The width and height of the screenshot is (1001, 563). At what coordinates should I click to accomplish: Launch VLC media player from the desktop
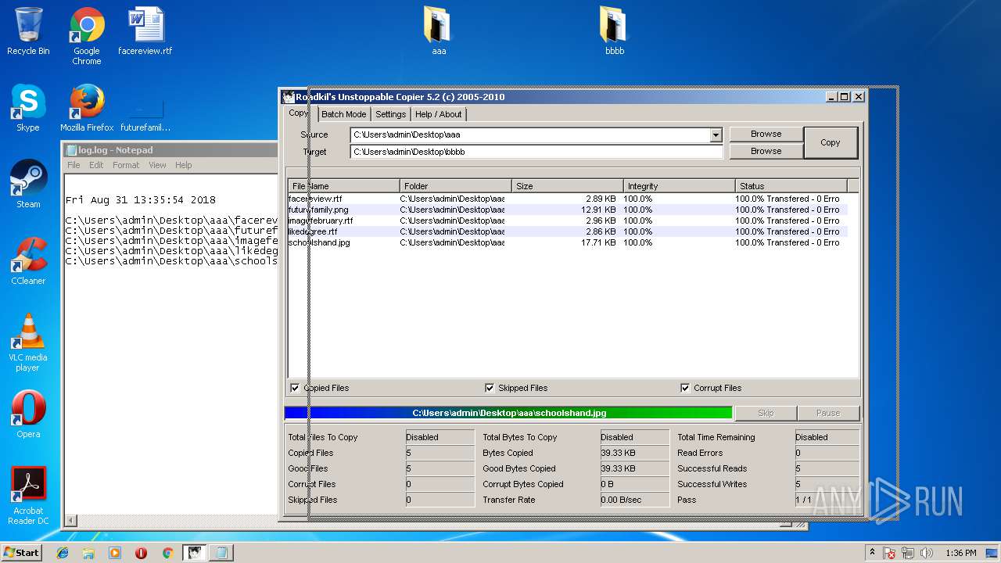click(28, 342)
